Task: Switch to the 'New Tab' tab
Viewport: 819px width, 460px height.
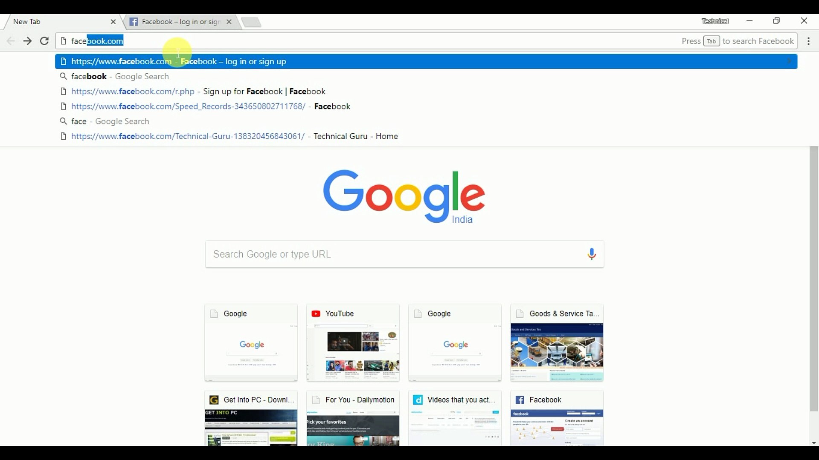Action: [x=51, y=22]
